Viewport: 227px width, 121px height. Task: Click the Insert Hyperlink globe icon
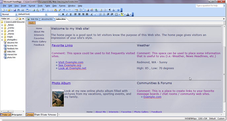tap(96, 10)
